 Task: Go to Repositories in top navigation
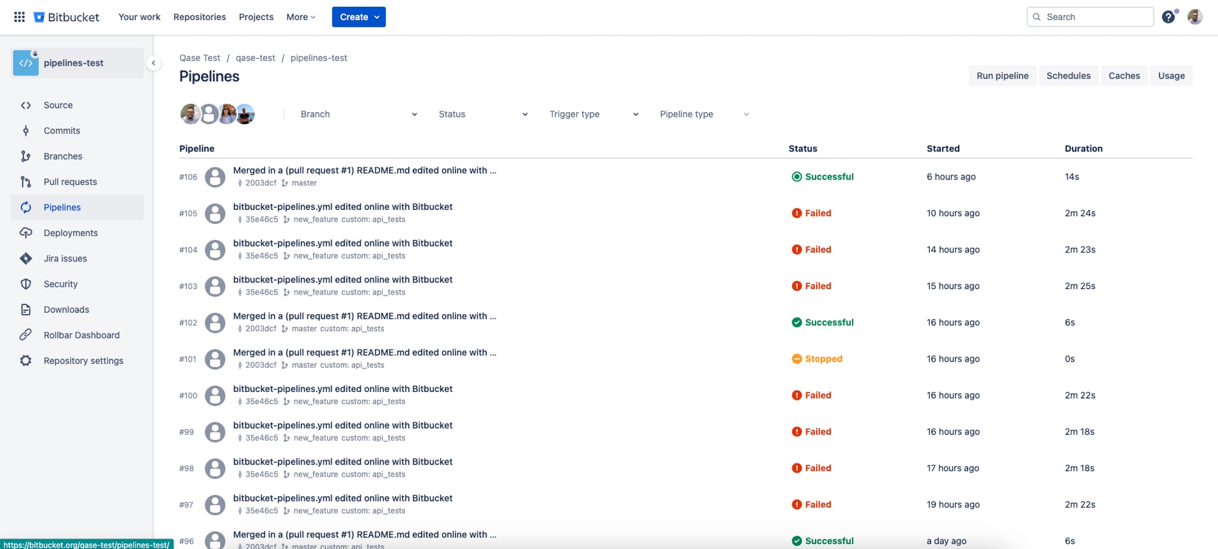[199, 17]
